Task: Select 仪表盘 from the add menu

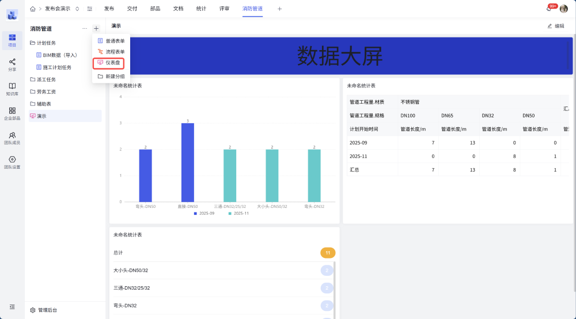Action: [112, 62]
